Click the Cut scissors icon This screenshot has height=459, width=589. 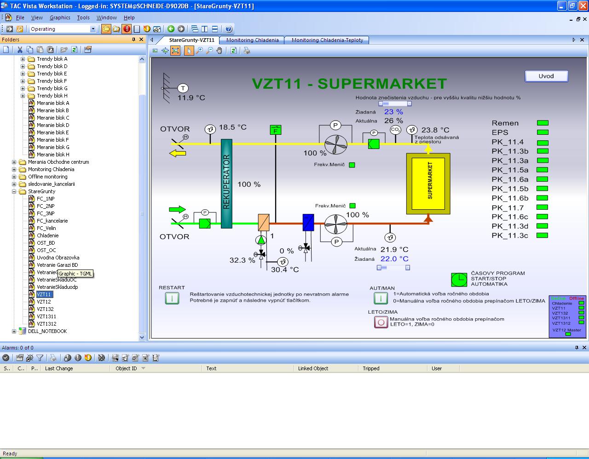[x=20, y=50]
